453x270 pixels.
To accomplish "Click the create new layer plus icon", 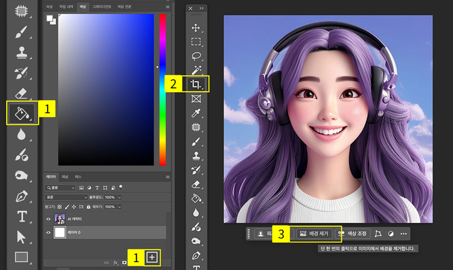I will [x=152, y=257].
